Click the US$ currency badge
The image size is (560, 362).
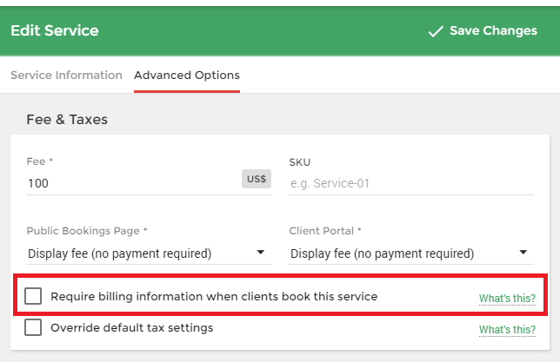(257, 179)
